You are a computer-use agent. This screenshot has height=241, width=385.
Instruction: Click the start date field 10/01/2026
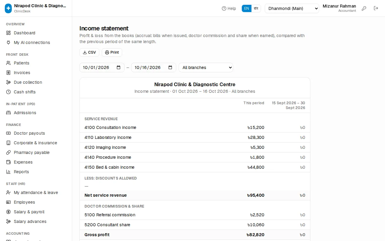tap(102, 67)
